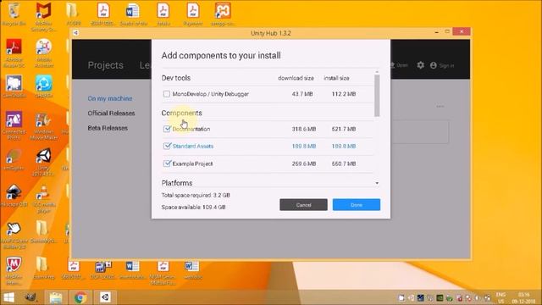Screen dimensions: 542x305
Task: Open Google Chrome from taskbar
Action: 80,297
